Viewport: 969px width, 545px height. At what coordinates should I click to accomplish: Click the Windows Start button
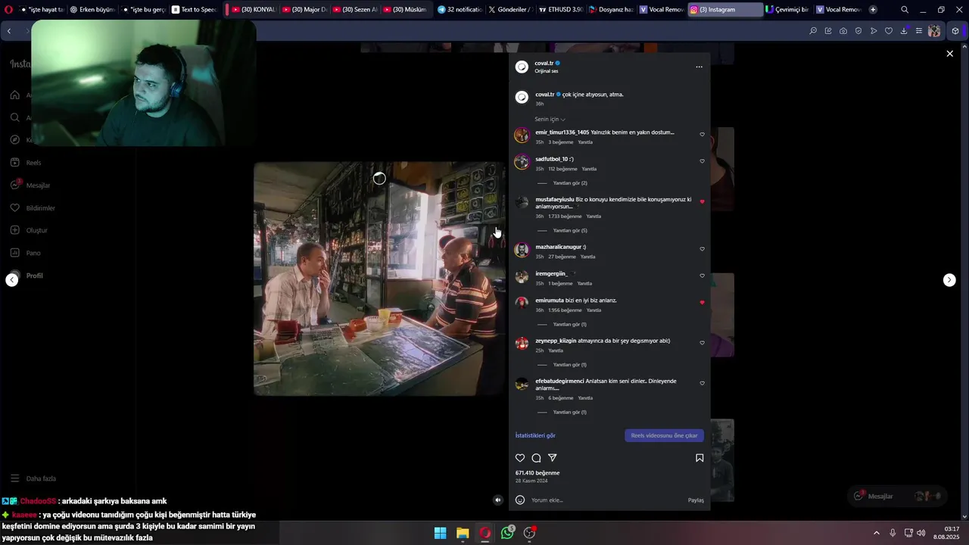click(440, 533)
